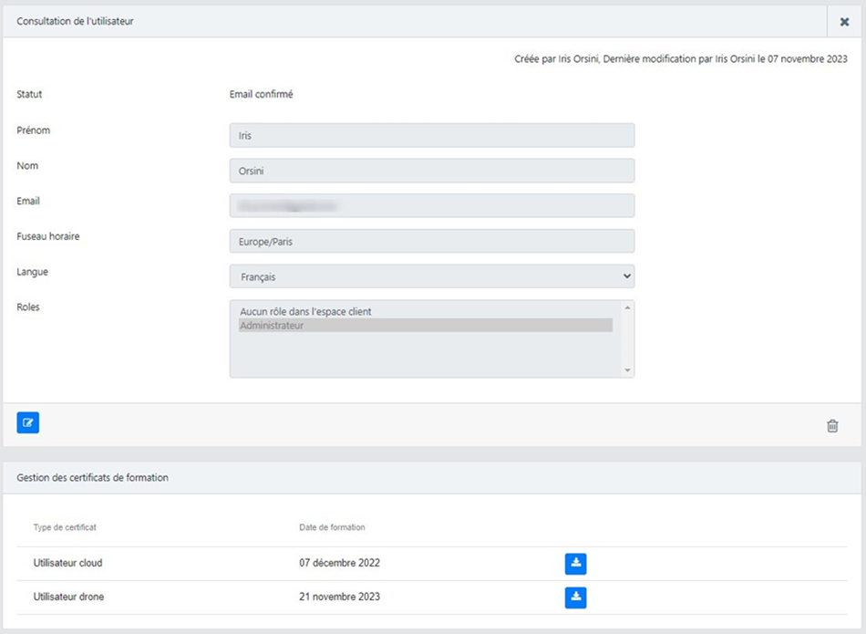This screenshot has height=634, width=866.
Task: Click the blurred Email input field
Action: pyautogui.click(x=431, y=206)
